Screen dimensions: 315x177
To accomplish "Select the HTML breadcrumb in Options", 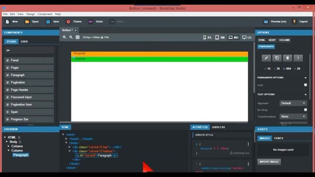I will point(261,40).
